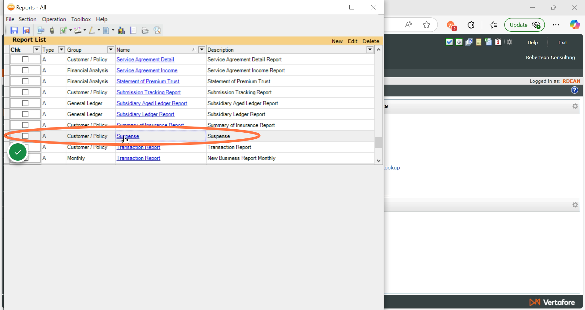Open the File menu

(x=10, y=19)
